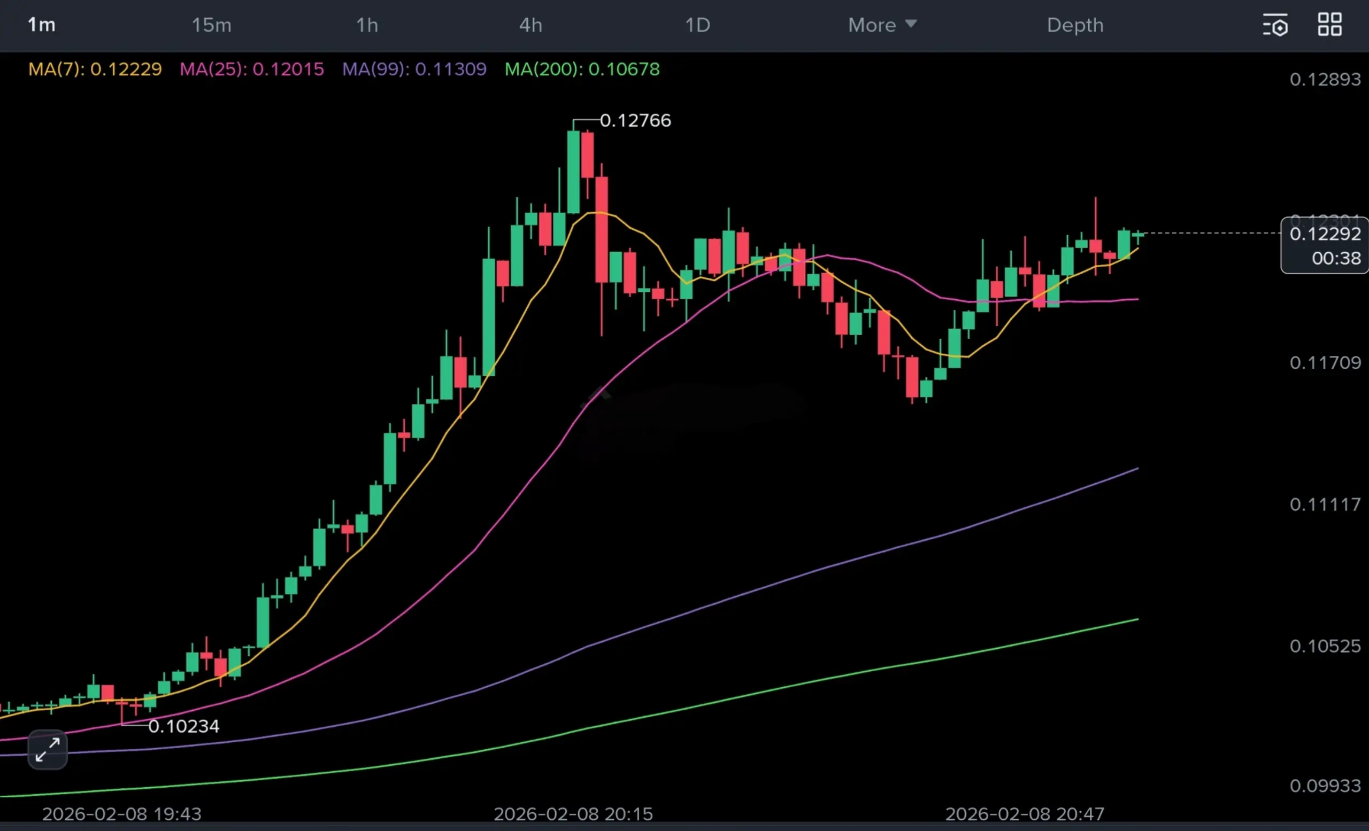Switch to 1h timeframe
The height and width of the screenshot is (831, 1369).
[367, 25]
